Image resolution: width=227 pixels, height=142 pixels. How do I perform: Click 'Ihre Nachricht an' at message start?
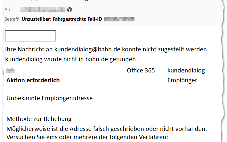coord(25,49)
